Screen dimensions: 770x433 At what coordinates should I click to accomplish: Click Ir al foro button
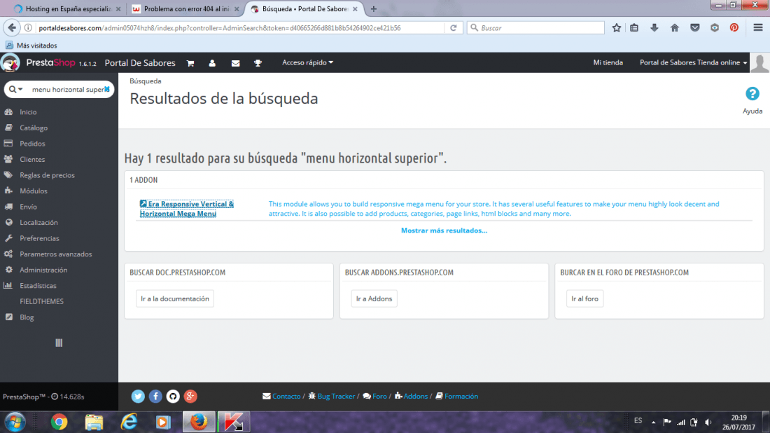point(585,298)
